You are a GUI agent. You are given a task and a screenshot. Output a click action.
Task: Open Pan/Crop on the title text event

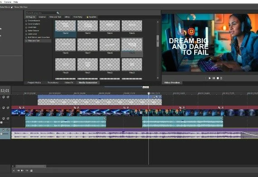157,97
